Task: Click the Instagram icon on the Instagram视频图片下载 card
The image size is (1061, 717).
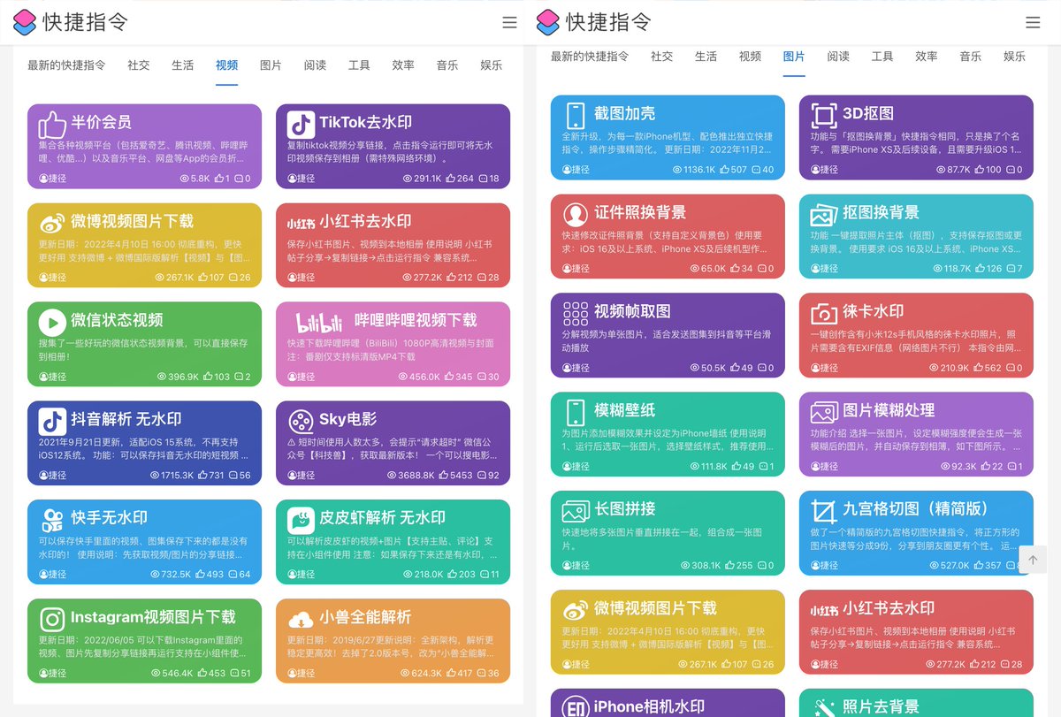Action: [52, 618]
